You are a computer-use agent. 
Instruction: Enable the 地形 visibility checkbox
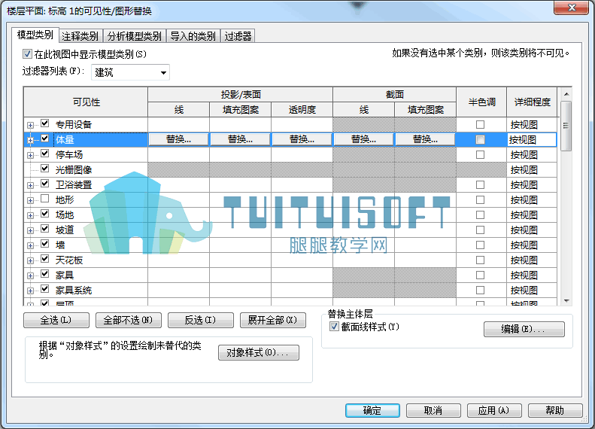tap(45, 199)
